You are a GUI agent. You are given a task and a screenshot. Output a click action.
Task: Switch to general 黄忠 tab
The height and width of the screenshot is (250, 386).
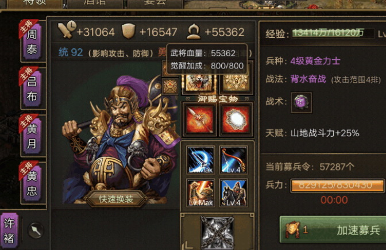pos(32,183)
